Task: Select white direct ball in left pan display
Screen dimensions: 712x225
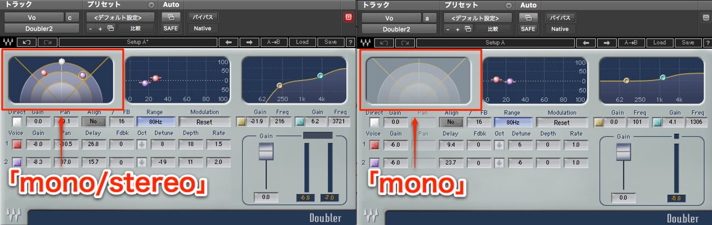Action: (62, 61)
